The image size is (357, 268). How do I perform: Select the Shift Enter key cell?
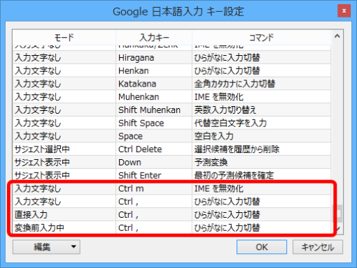(x=154, y=175)
